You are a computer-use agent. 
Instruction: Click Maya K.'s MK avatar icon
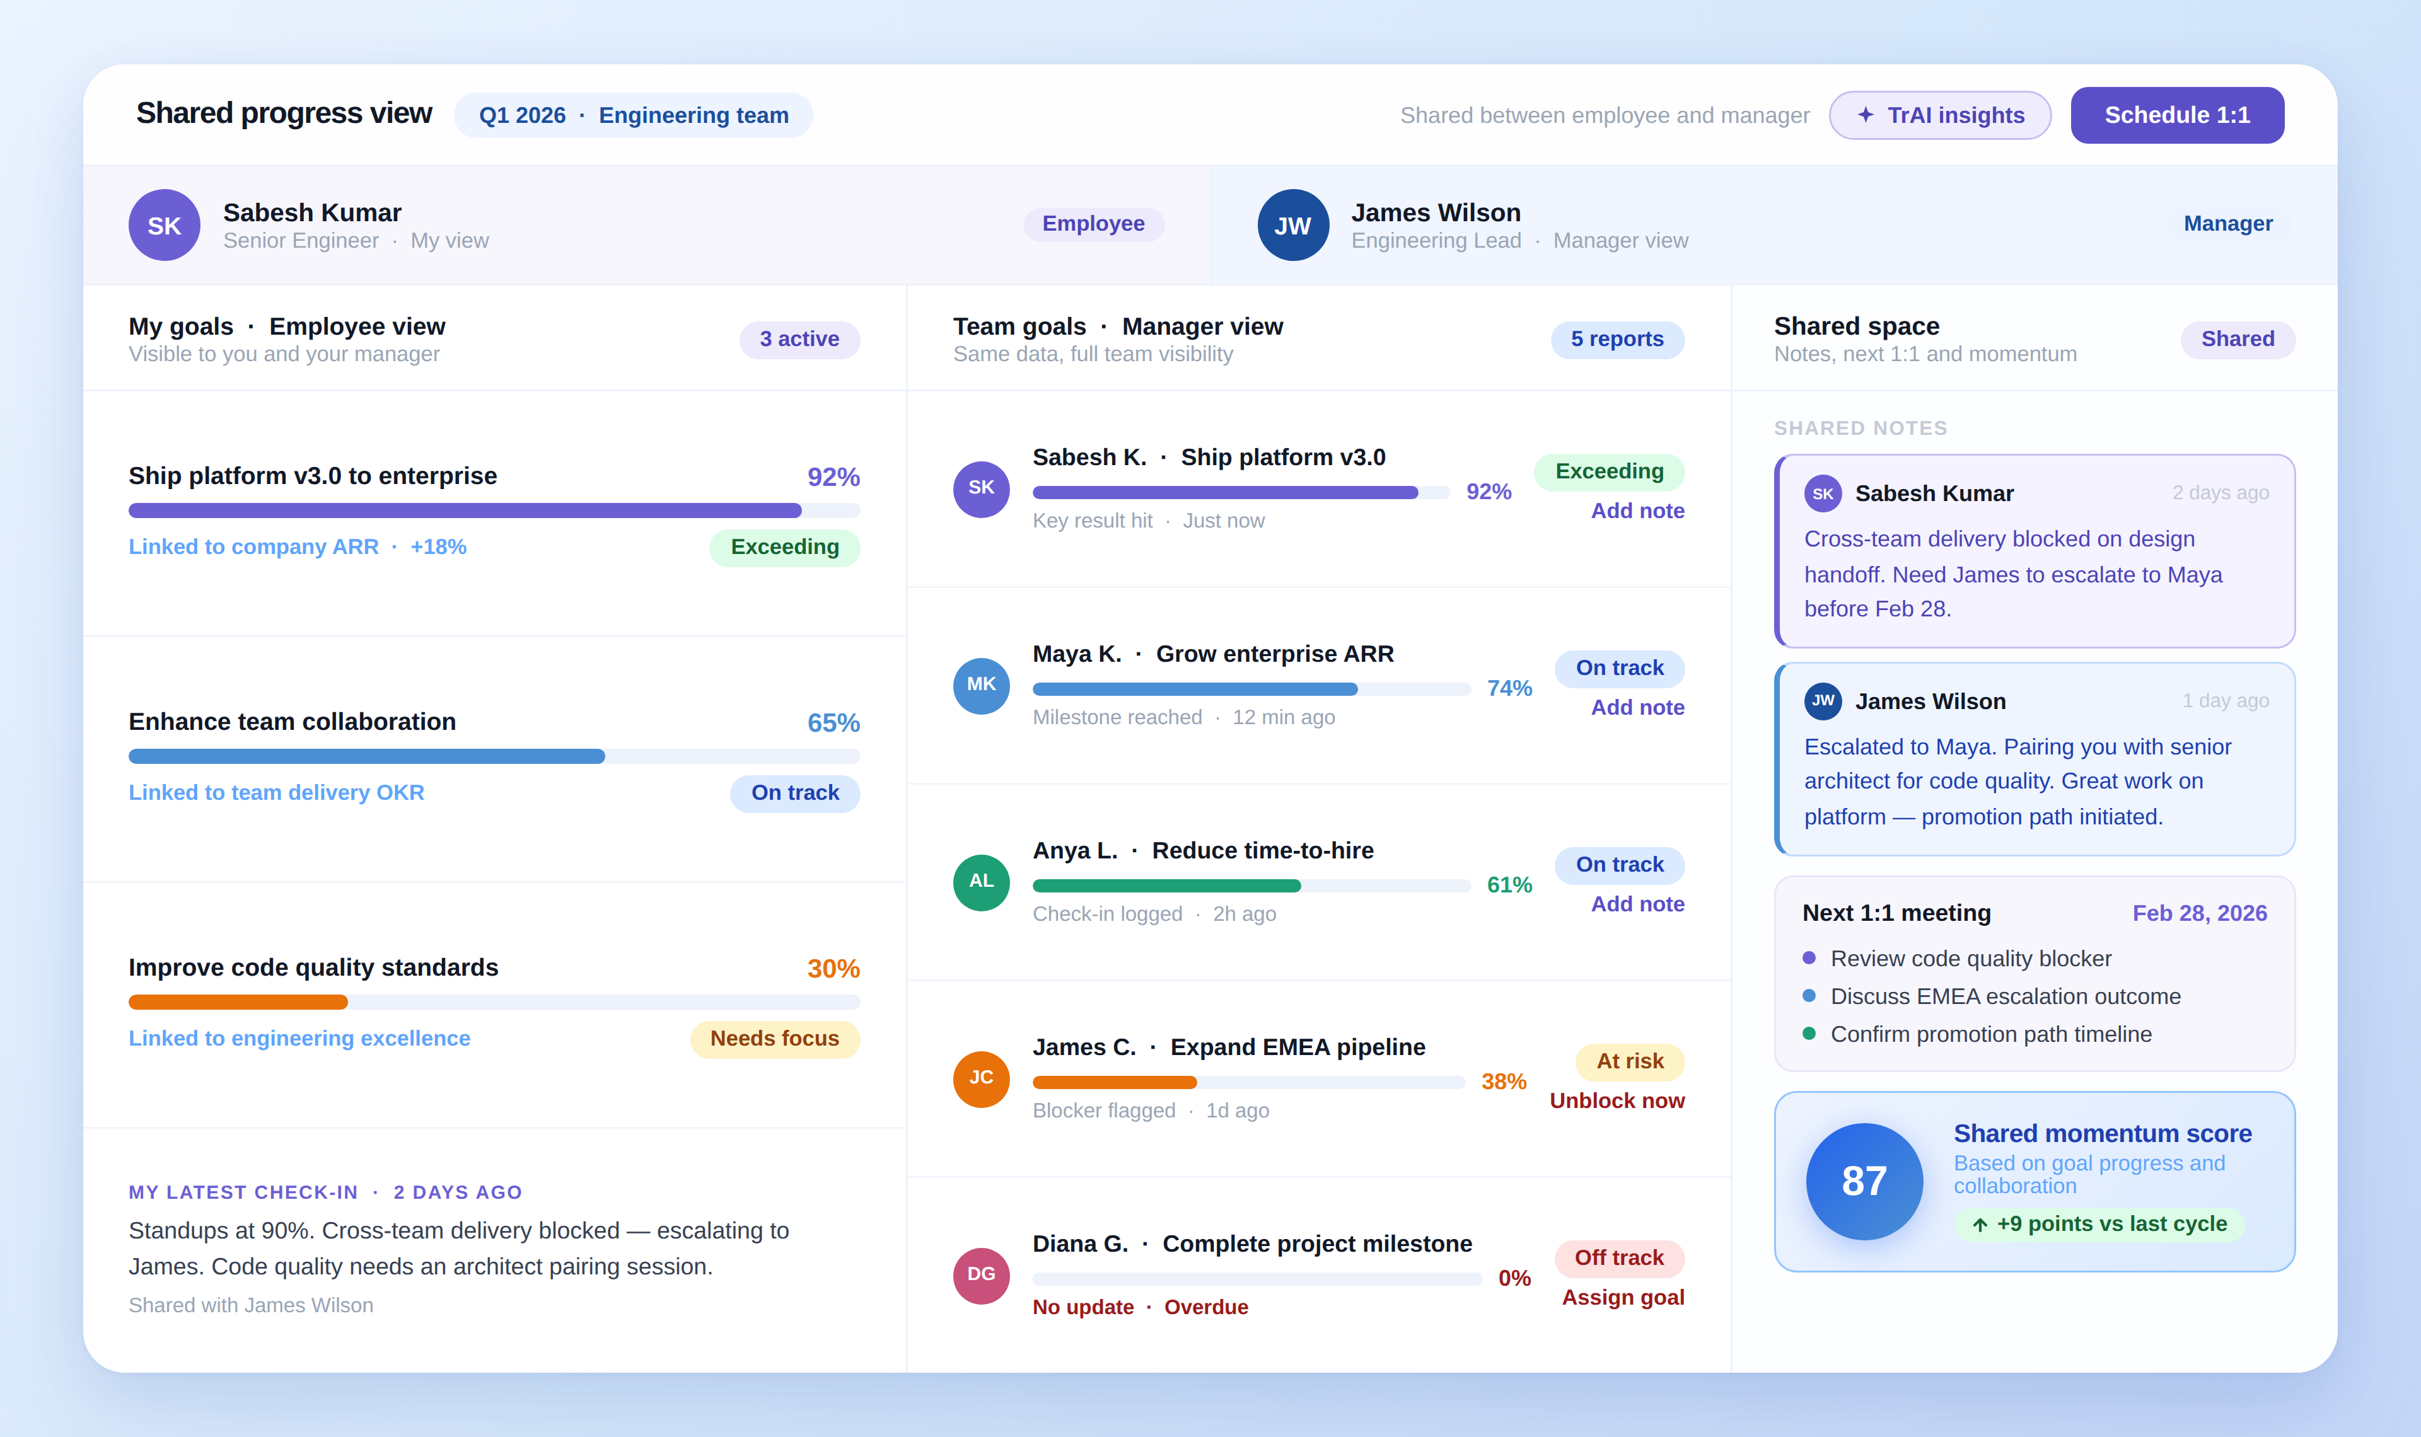(x=981, y=686)
